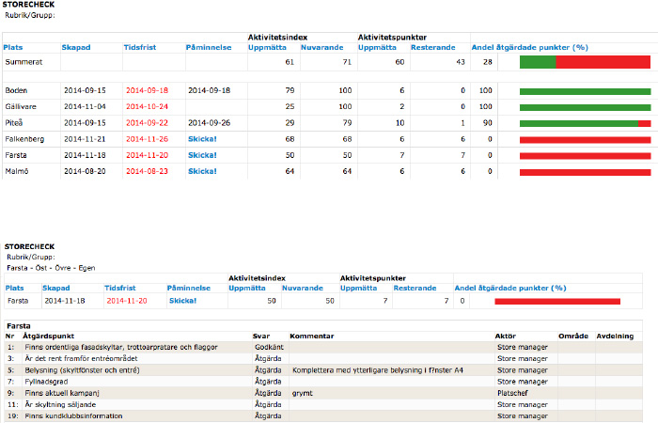Click Piteå's red deadline date 2014-09-22
Image resolution: width=658 pixels, height=423 pixels.
(146, 122)
